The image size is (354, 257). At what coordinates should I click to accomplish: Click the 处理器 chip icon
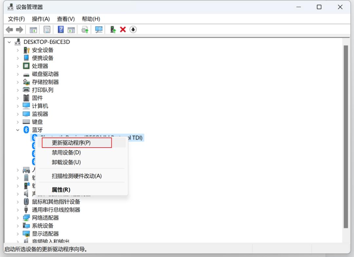click(26, 66)
